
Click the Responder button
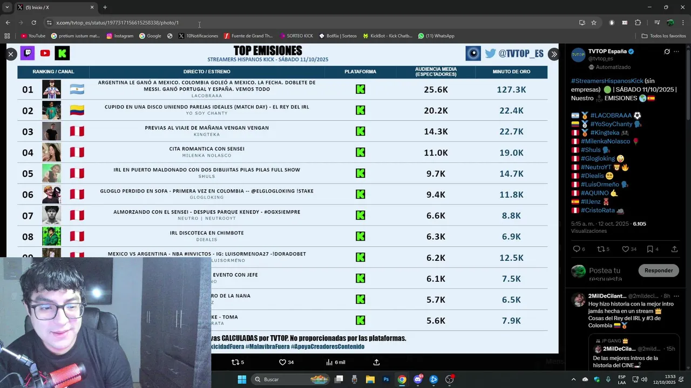pyautogui.click(x=659, y=271)
